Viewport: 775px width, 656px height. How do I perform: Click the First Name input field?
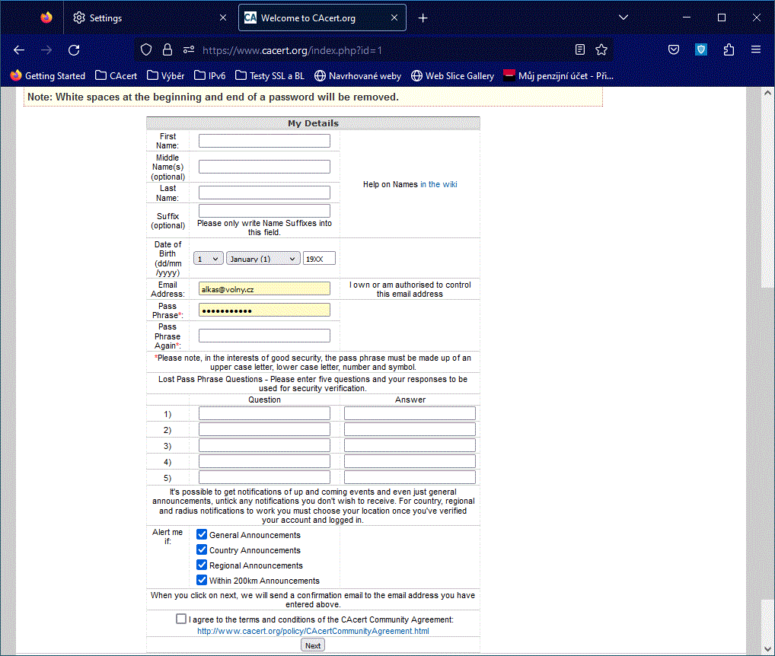pyautogui.click(x=264, y=141)
